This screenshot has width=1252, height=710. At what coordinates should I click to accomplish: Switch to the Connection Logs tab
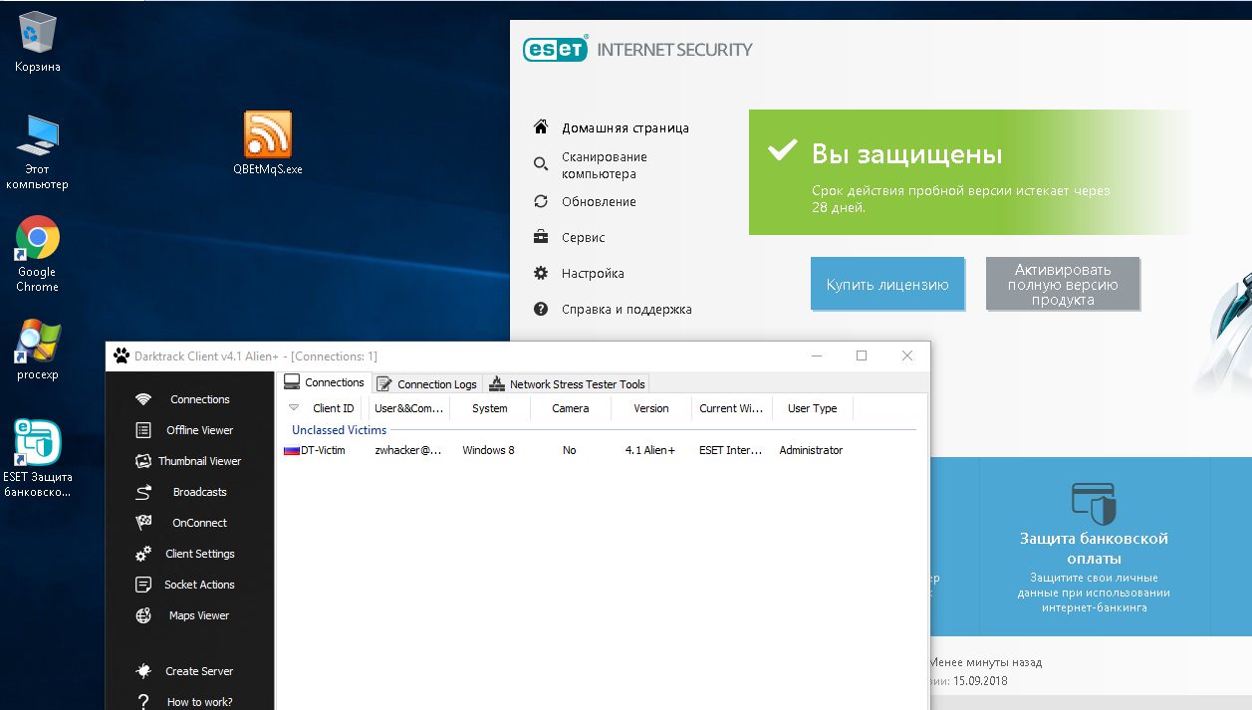click(427, 383)
